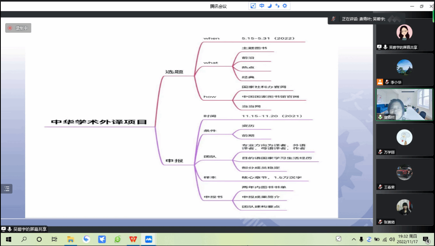The image size is (435, 246).
Task: Select the 选题 branch in mind map
Action: click(174, 71)
